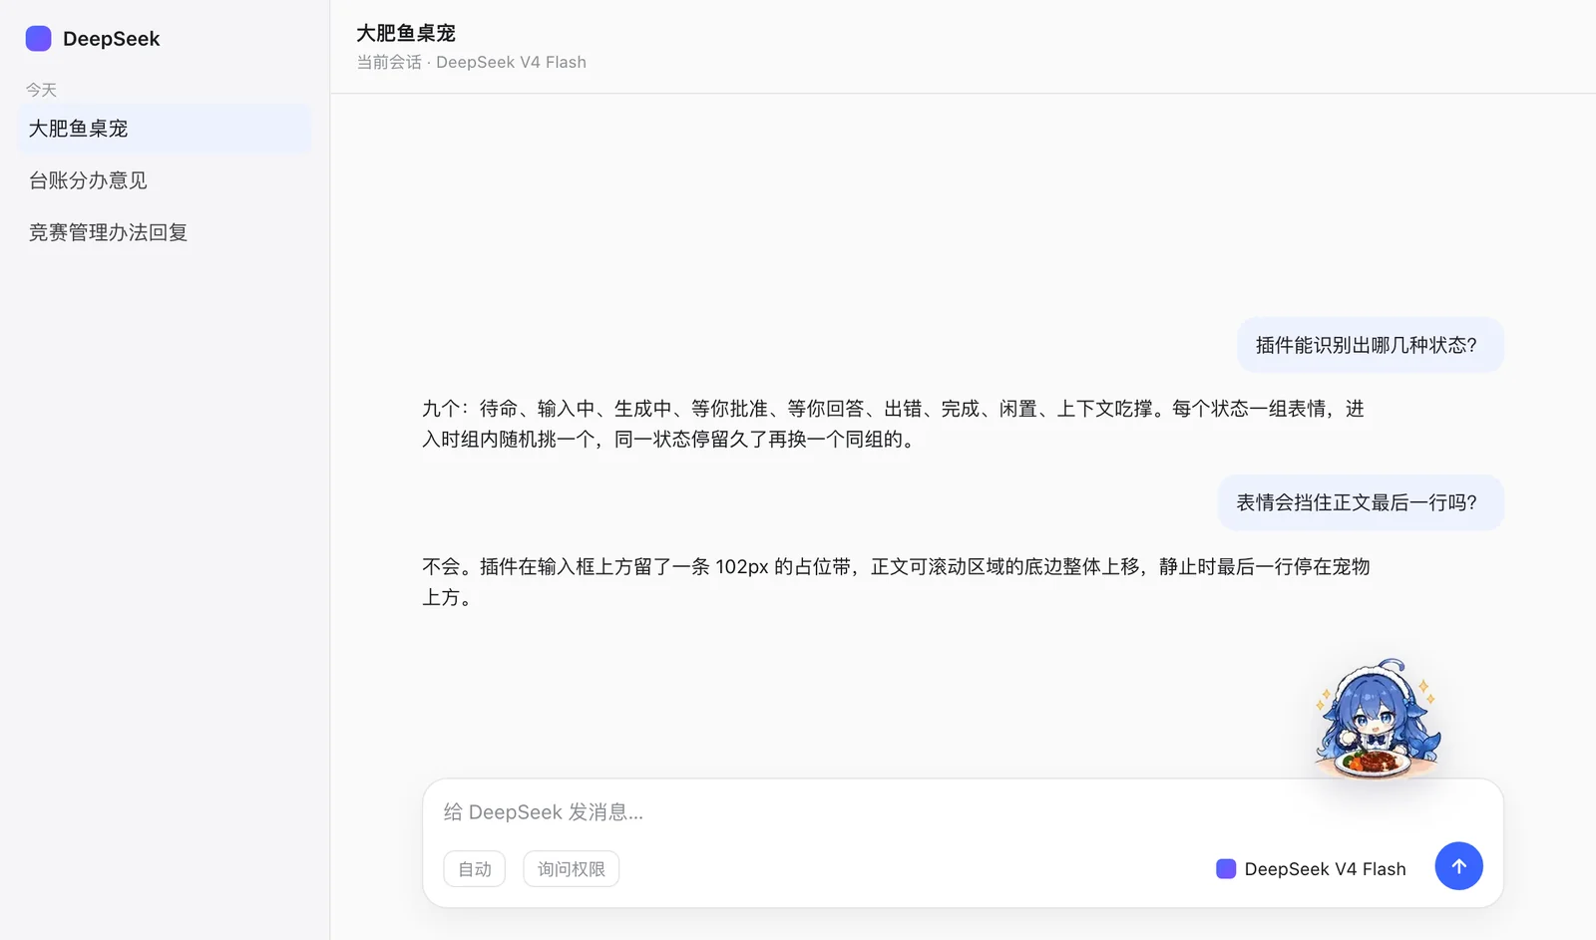Viewport: 1596px width, 940px height.
Task: Click the reply starting with 九个:待命
Action: pos(895,424)
